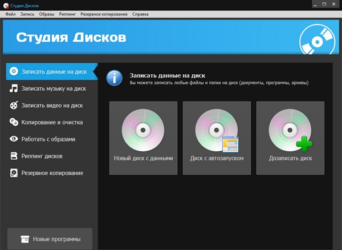
Task: Pick the Дозаписать диск tile
Action: pos(290,138)
